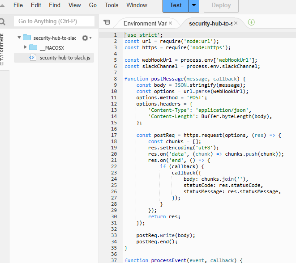Select the __MACOSX folder

pyautogui.click(x=52, y=48)
